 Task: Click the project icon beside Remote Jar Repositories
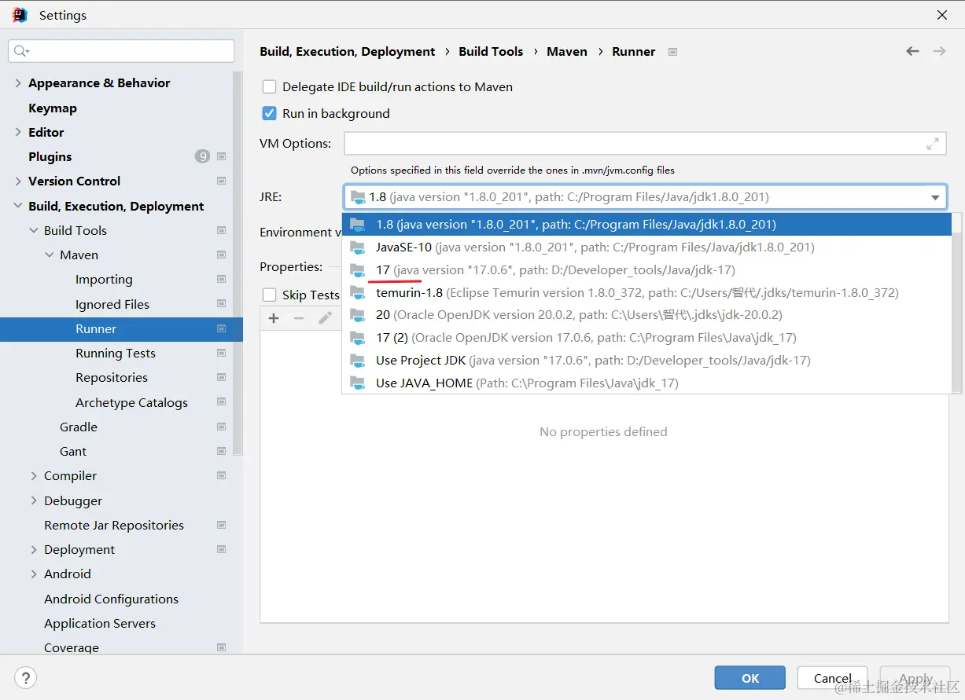[221, 525]
